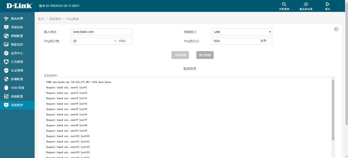
Task: Click the defense configuration shield icon
Action: pyautogui.click(x=6, y=79)
